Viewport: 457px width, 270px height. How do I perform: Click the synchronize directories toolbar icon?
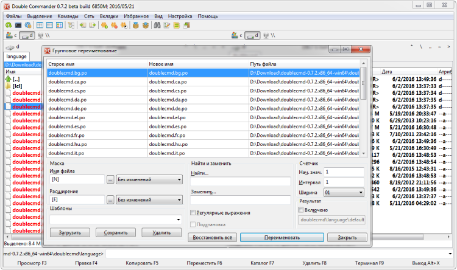(x=177, y=26)
